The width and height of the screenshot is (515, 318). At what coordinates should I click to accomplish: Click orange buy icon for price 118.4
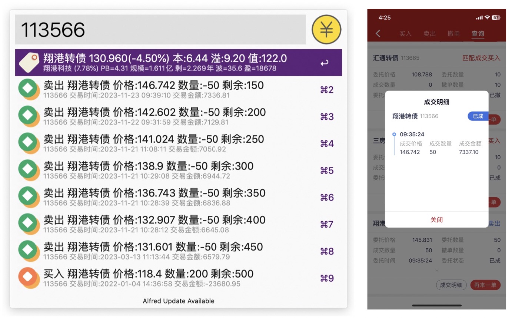[29, 278]
